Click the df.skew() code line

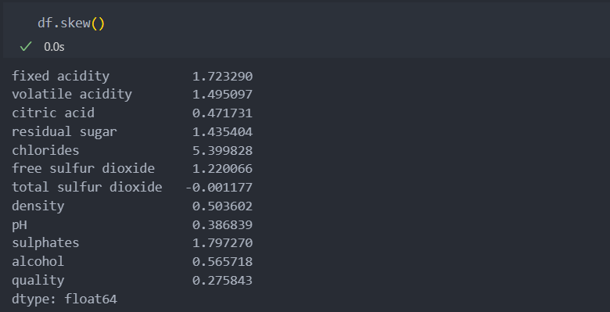click(x=71, y=23)
